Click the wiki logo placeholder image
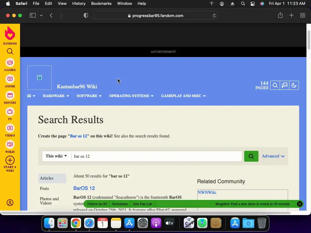The height and width of the screenshot is (233, 311). 39,78
